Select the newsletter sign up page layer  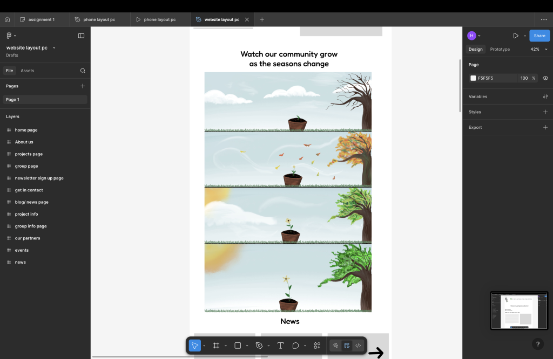[39, 178]
